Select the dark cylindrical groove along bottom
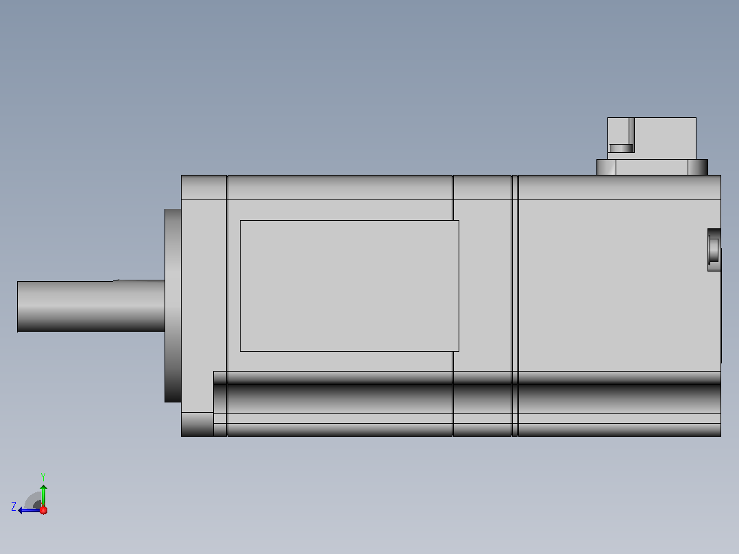The image size is (739, 554). tap(467, 392)
